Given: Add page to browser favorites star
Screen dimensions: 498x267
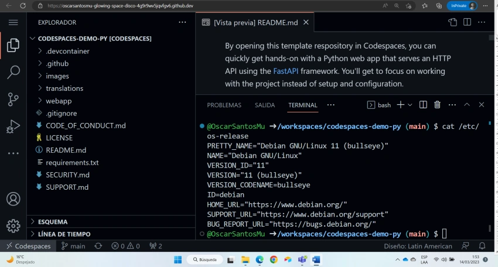Looking at the screenshot, I should [408, 6].
